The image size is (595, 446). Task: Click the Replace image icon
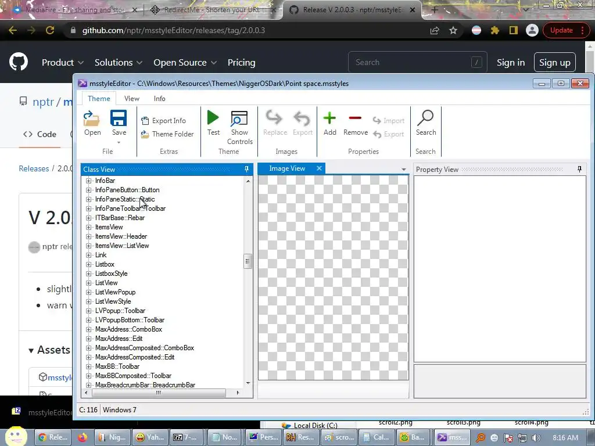point(274,118)
